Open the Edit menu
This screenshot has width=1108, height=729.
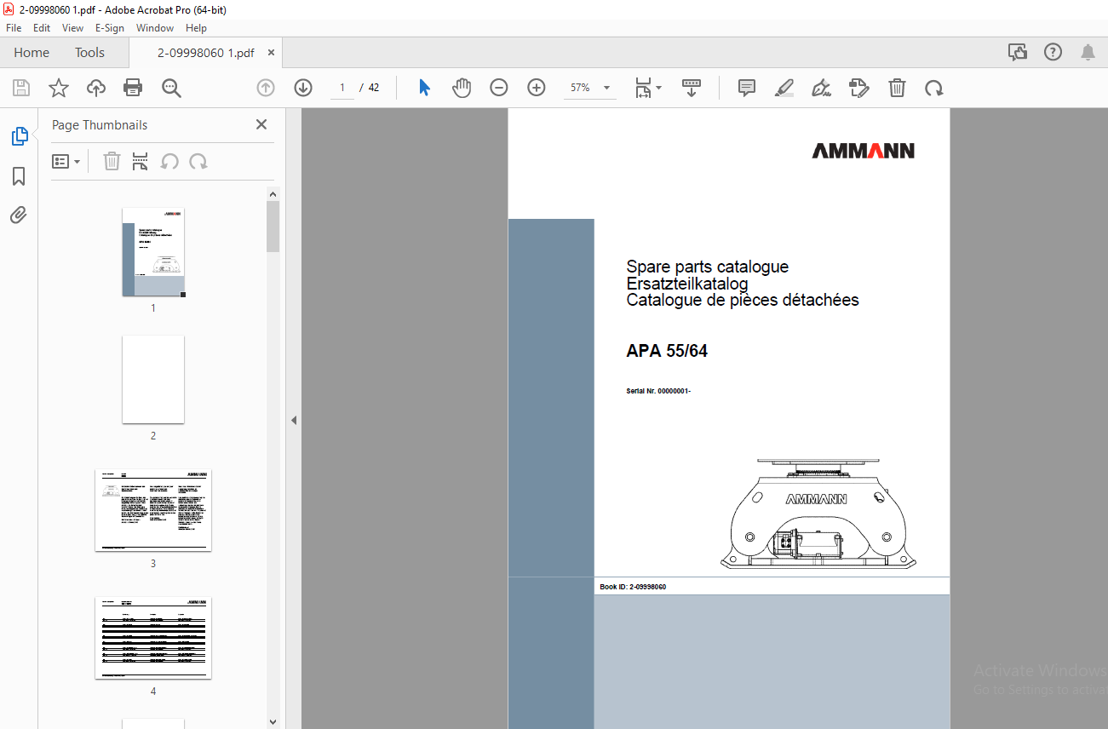pyautogui.click(x=42, y=28)
